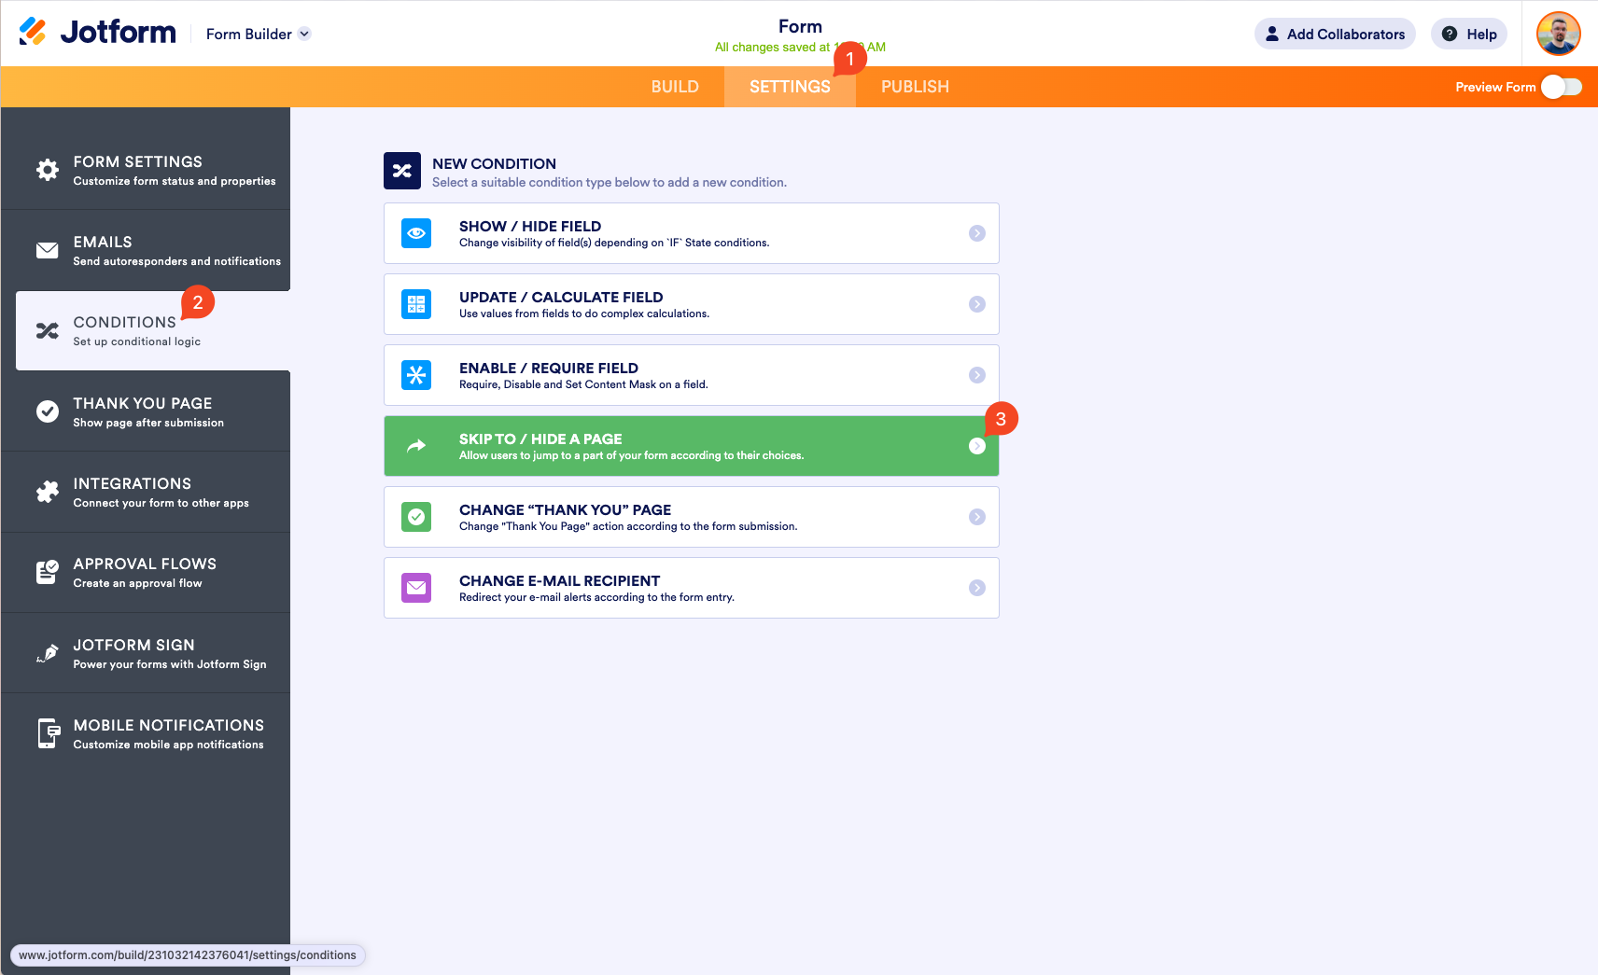Screen dimensions: 1598x975
Task: Click the Conditions shuffle icon in sidebar
Action: (x=48, y=330)
